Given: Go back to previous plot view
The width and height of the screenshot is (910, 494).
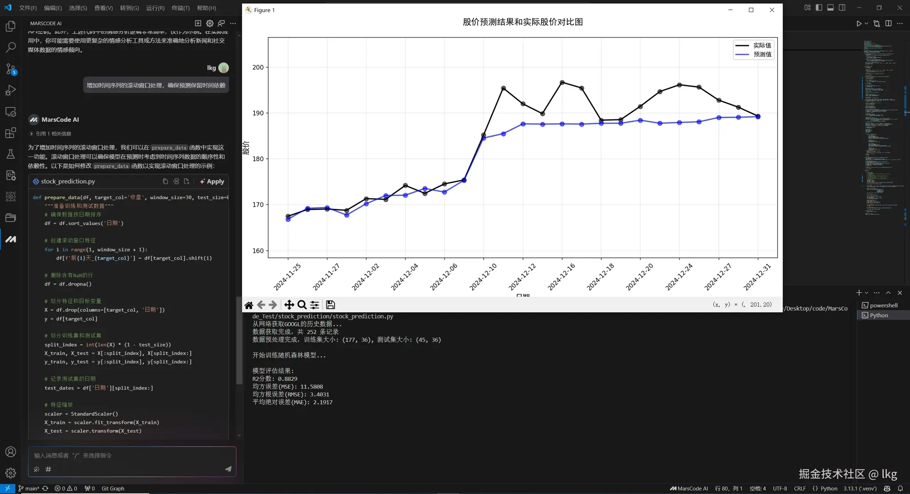Looking at the screenshot, I should pos(260,305).
